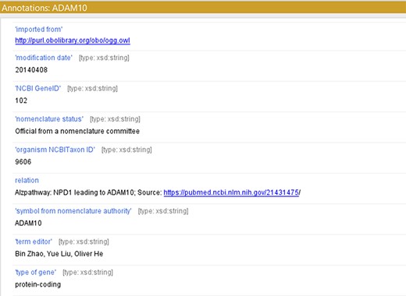Screen dimensions: 406x296
Task: Select the 'term editor' property label
Action: (34, 241)
